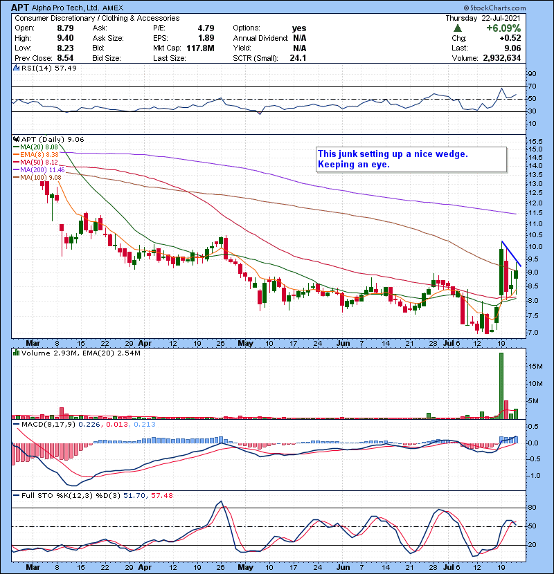Click the P/E value 4.79
Viewport: 554px width, 574px height.
[206, 28]
